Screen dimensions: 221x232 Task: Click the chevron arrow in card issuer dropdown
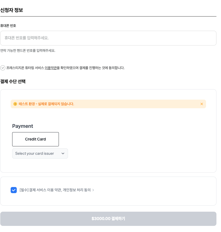[x=63, y=153]
